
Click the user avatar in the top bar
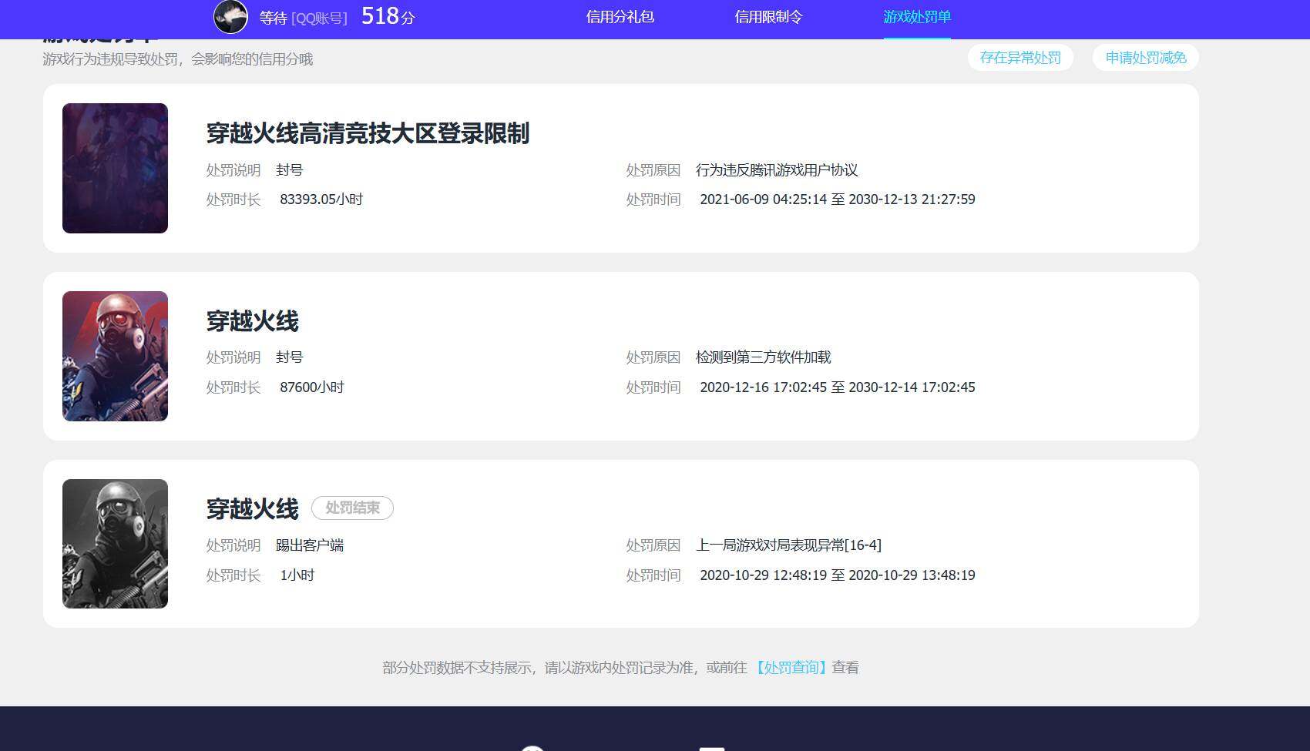[230, 16]
